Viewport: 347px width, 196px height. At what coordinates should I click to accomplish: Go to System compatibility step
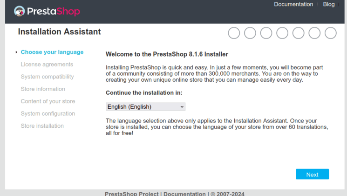tap(48, 77)
